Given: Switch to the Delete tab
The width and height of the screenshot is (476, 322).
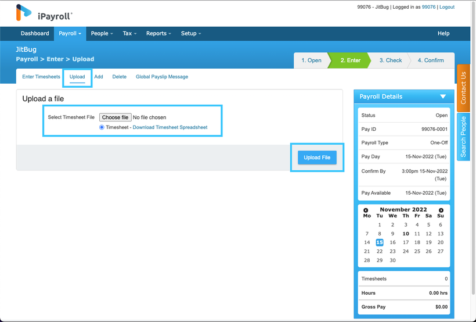Looking at the screenshot, I should [120, 77].
